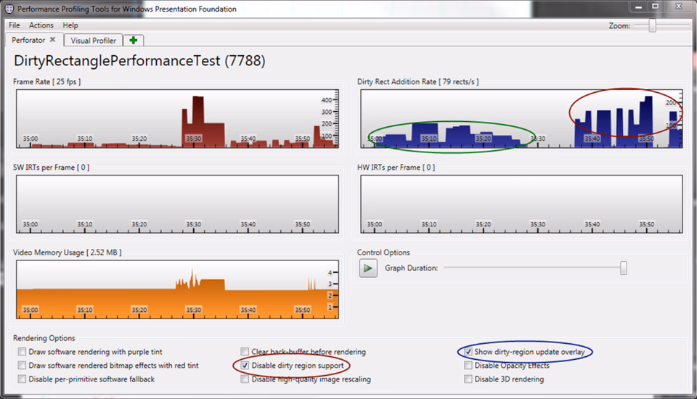Screen dimensions: 697x399
Task: Click the Dirty Rect Addition Rate label
Action: 418,82
